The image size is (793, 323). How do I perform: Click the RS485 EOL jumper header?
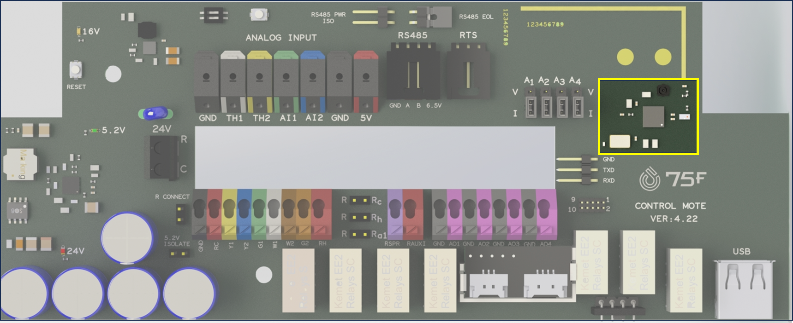[x=431, y=17]
